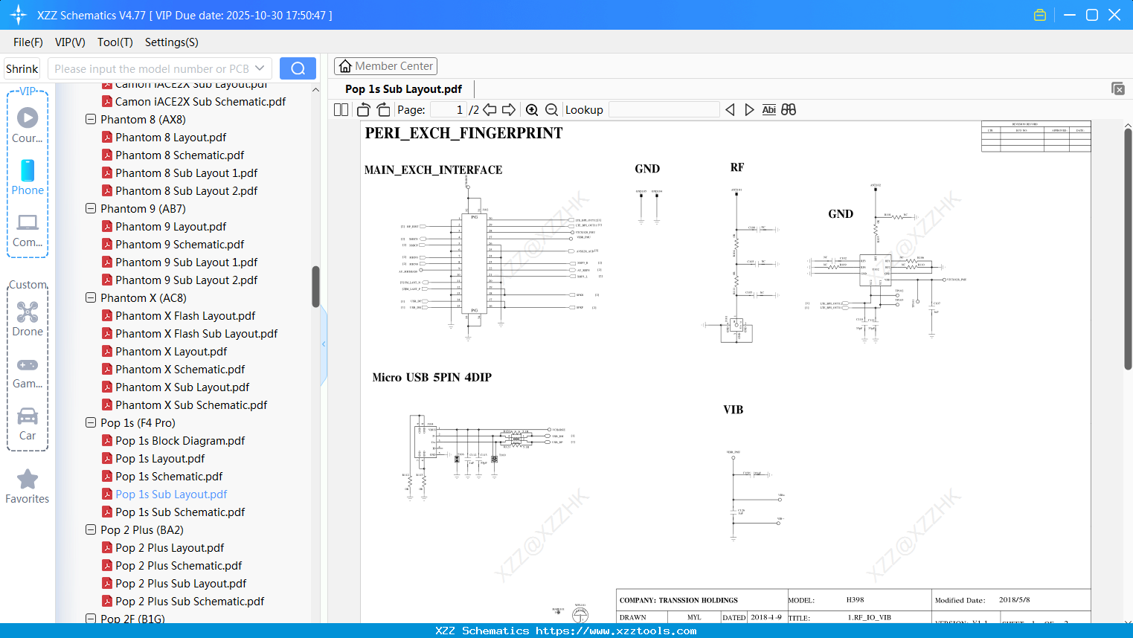Zoom in on the PDF page
1133x638 pixels.
pos(532,109)
